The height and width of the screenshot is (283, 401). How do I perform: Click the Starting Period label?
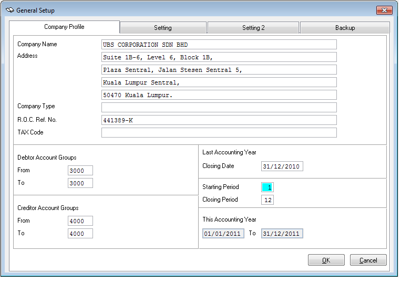click(220, 187)
